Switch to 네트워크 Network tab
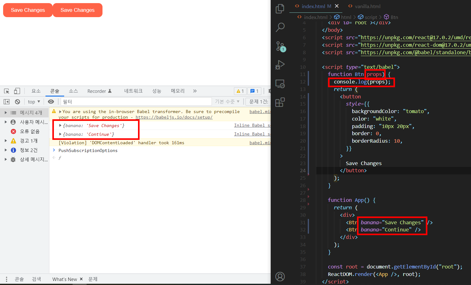This screenshot has width=471, height=285. (133, 91)
